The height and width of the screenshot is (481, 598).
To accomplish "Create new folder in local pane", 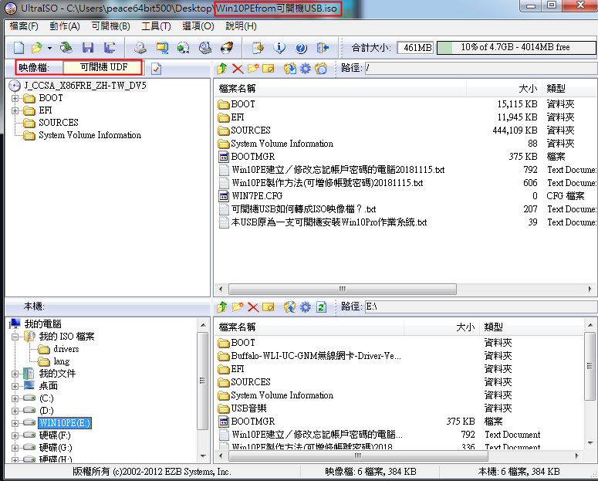I will 237,307.
